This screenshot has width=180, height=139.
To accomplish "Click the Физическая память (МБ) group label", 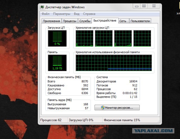I will (64, 77).
